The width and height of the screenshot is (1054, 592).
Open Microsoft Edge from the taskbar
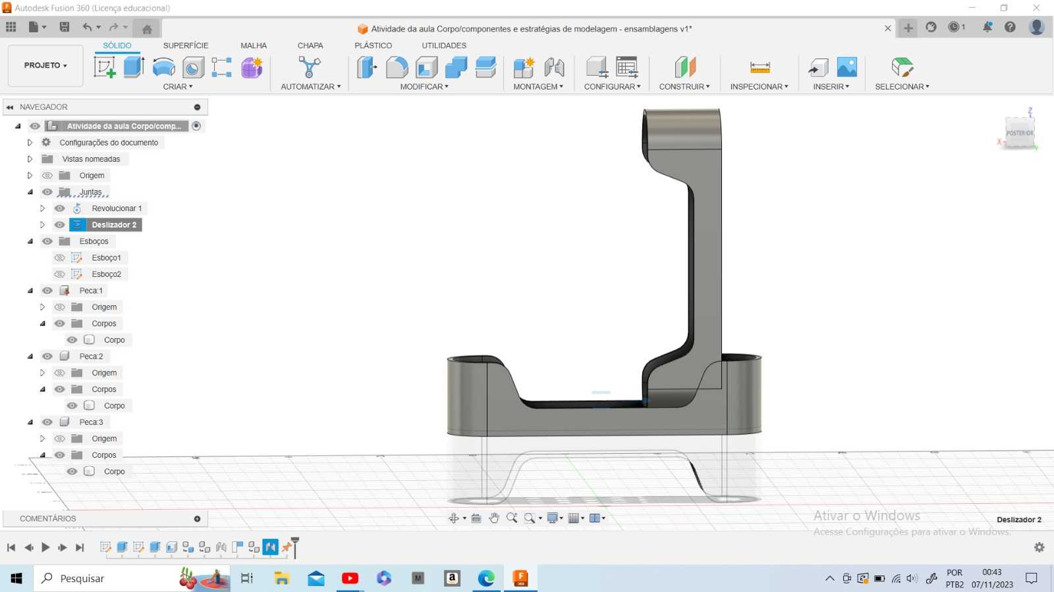point(486,578)
